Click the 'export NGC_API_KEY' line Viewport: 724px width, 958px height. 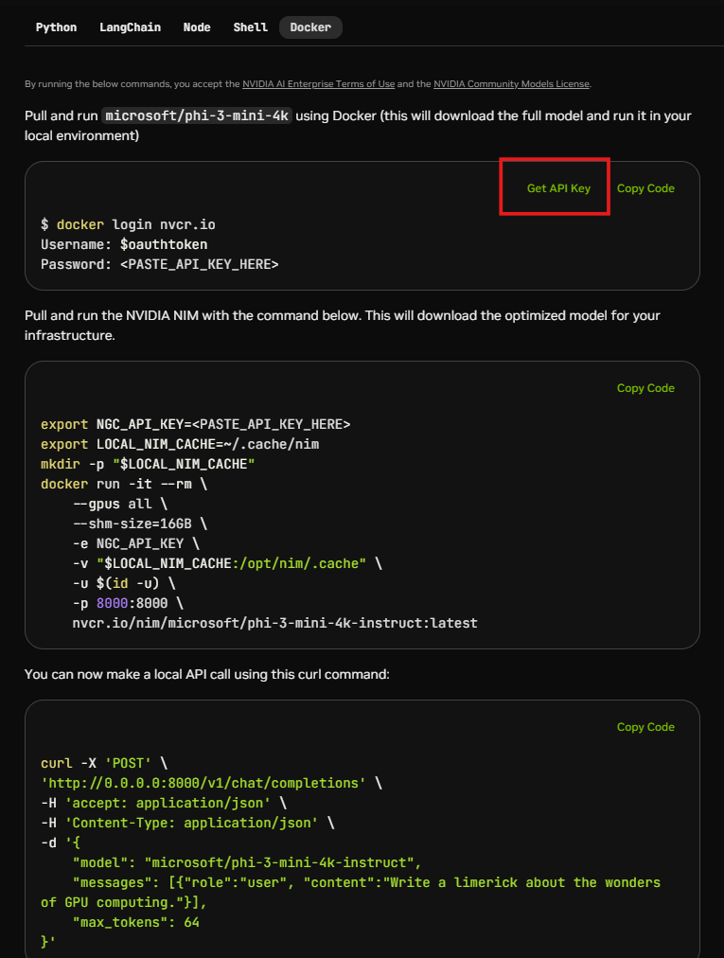[195, 424]
